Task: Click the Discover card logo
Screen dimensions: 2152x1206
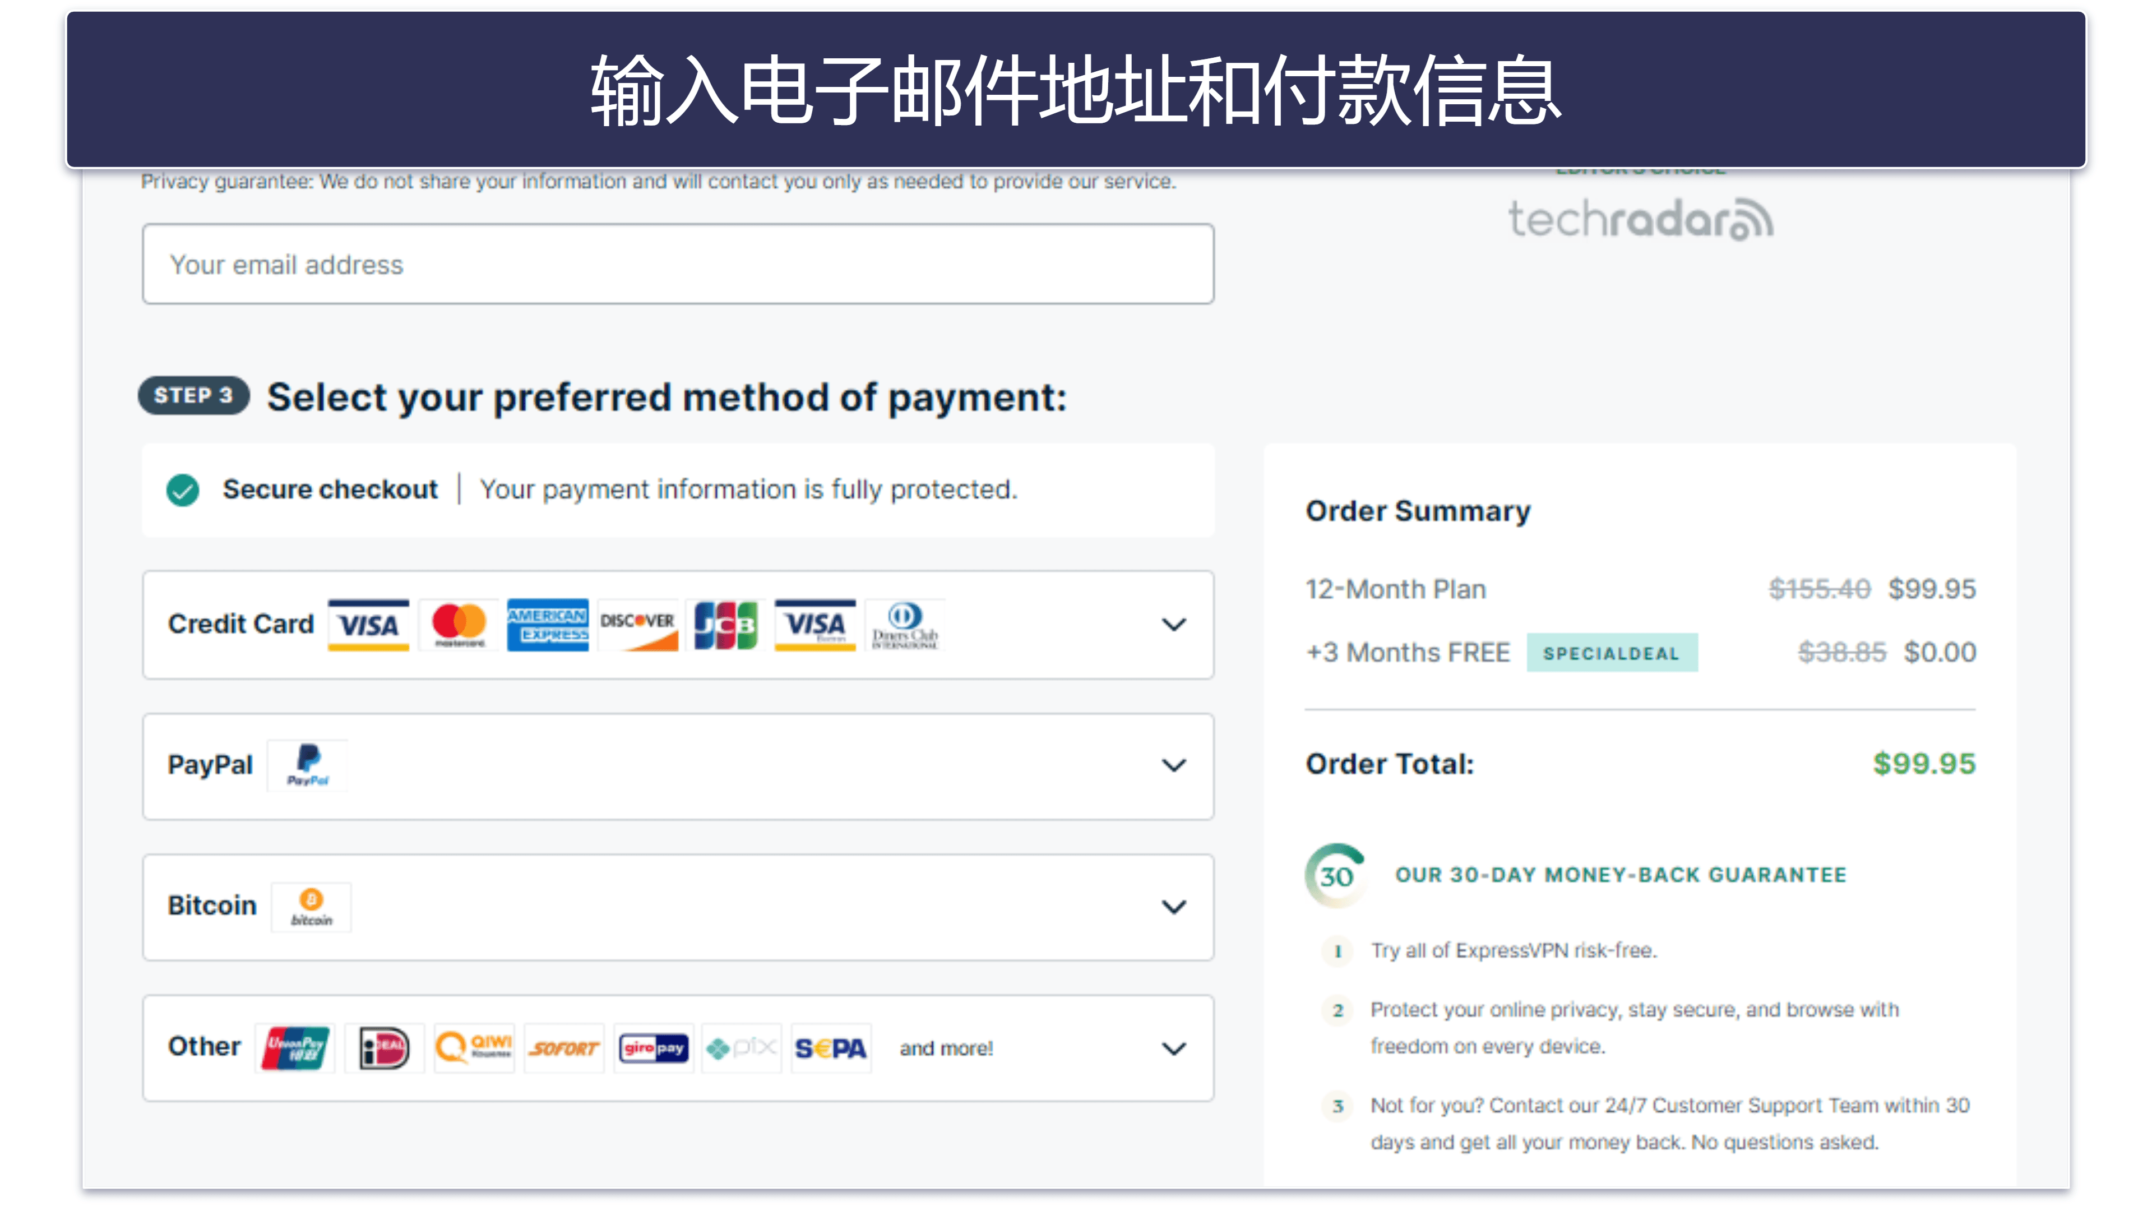Action: coord(637,625)
